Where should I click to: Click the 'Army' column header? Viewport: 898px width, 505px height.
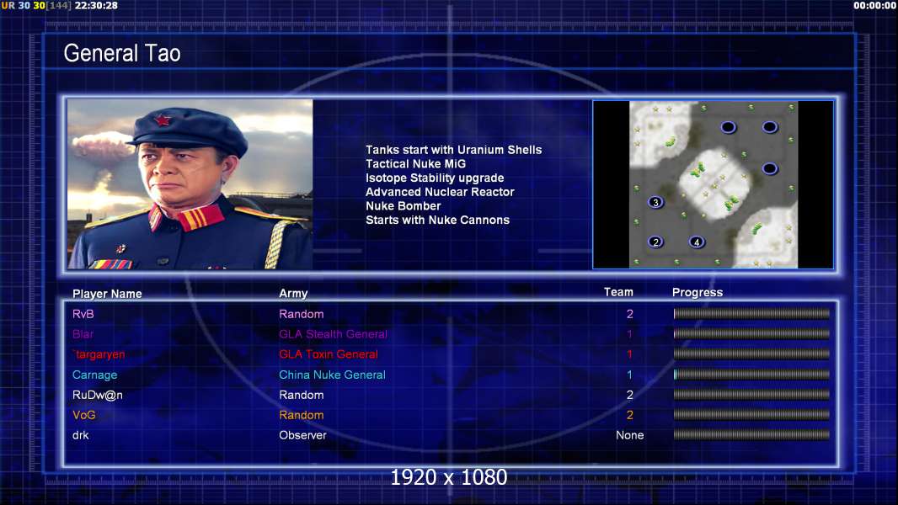tap(293, 294)
